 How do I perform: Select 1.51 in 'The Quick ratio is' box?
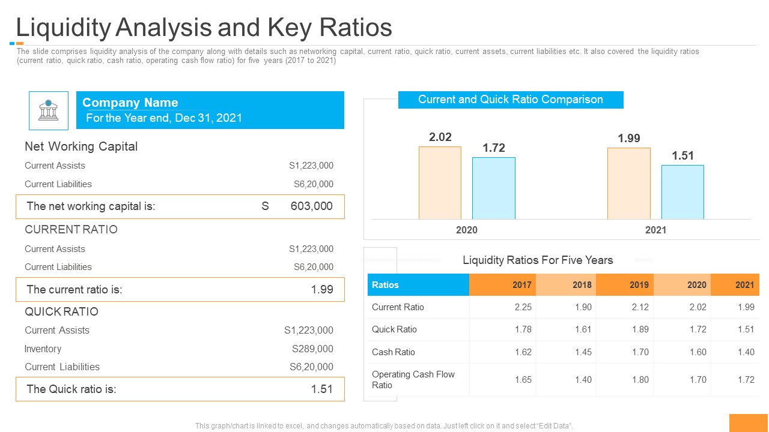pos(322,389)
